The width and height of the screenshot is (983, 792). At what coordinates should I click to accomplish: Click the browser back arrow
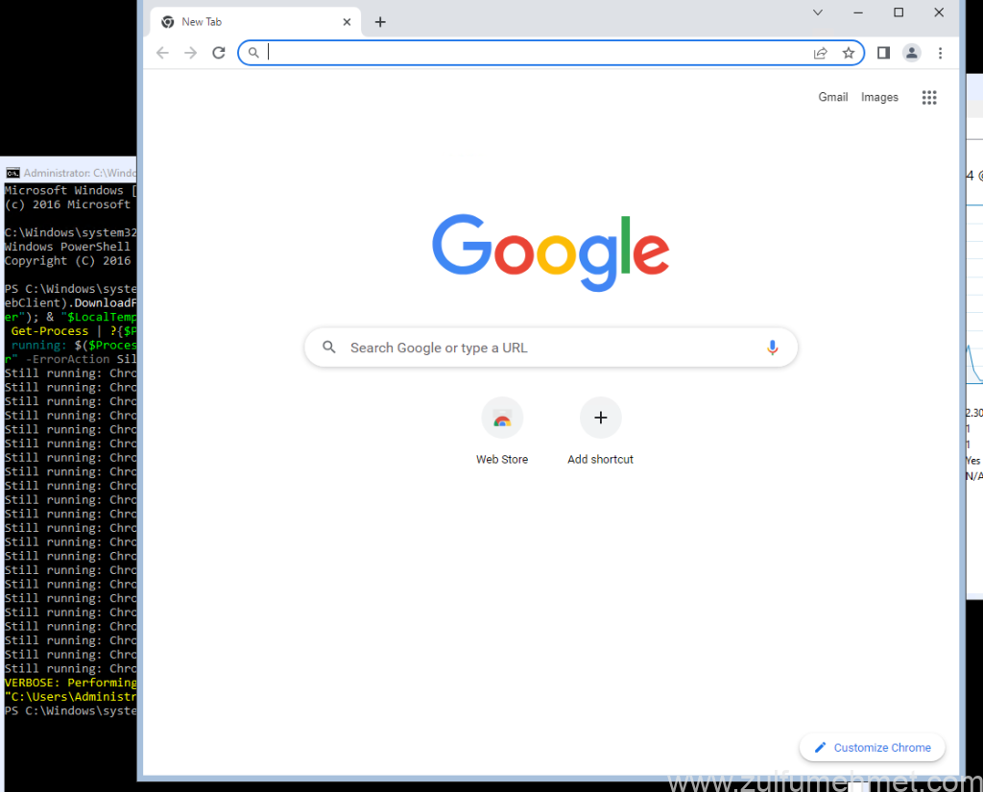pos(162,53)
